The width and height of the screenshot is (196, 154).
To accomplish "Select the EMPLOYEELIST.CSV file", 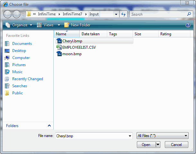I will [x=79, y=47].
